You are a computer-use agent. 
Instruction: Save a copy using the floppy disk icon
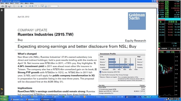6,6
